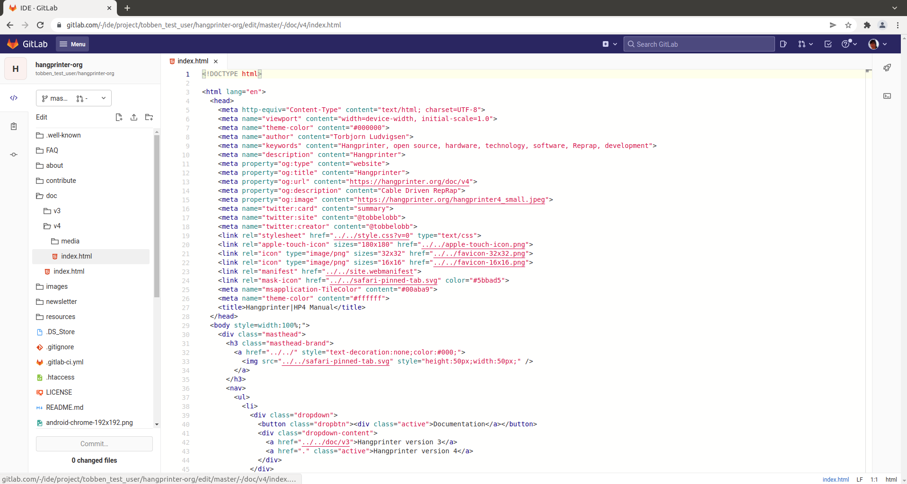Image resolution: width=907 pixels, height=484 pixels.
Task: Close the index.html editor tab
Action: (x=216, y=61)
